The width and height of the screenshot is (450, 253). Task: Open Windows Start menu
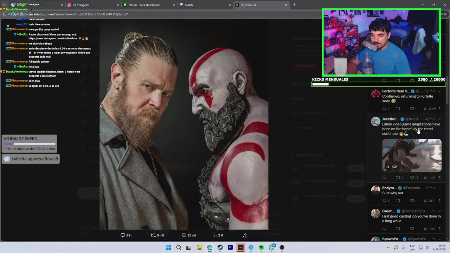click(168, 247)
